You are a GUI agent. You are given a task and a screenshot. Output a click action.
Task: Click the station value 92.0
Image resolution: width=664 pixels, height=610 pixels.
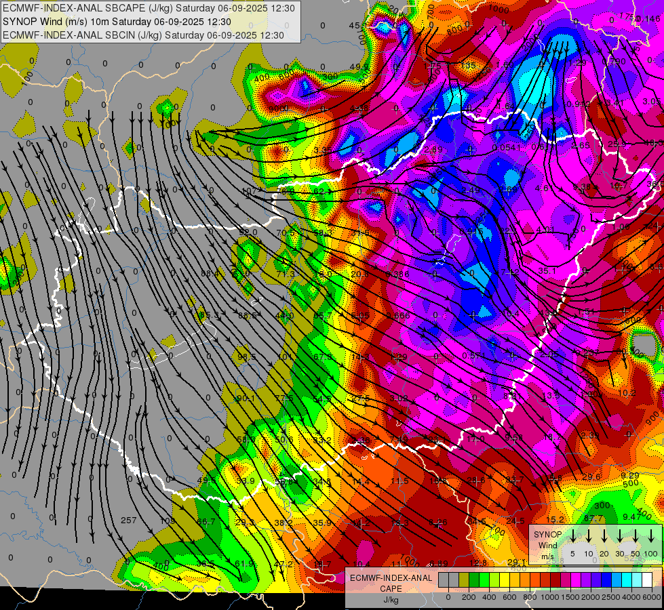pyautogui.click(x=248, y=232)
